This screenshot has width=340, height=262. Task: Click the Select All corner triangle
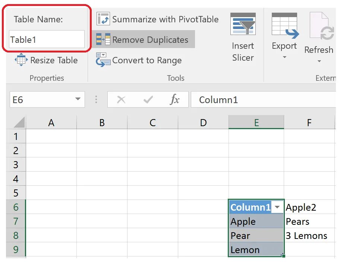(x=19, y=122)
